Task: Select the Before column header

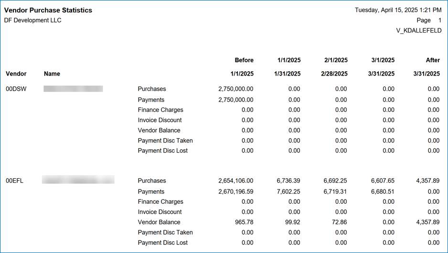Action: point(244,60)
